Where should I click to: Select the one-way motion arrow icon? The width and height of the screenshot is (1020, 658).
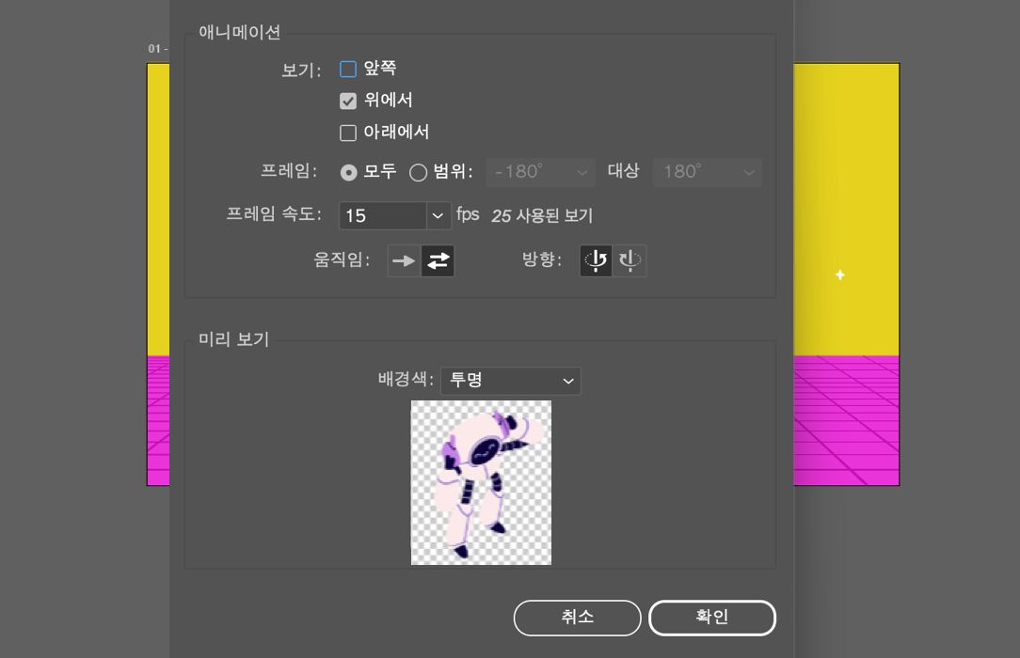tap(404, 260)
